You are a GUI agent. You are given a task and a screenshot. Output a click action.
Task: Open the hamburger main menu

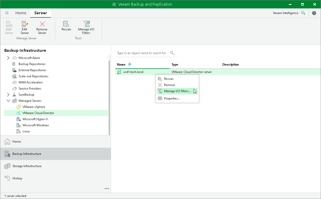pos(7,13)
